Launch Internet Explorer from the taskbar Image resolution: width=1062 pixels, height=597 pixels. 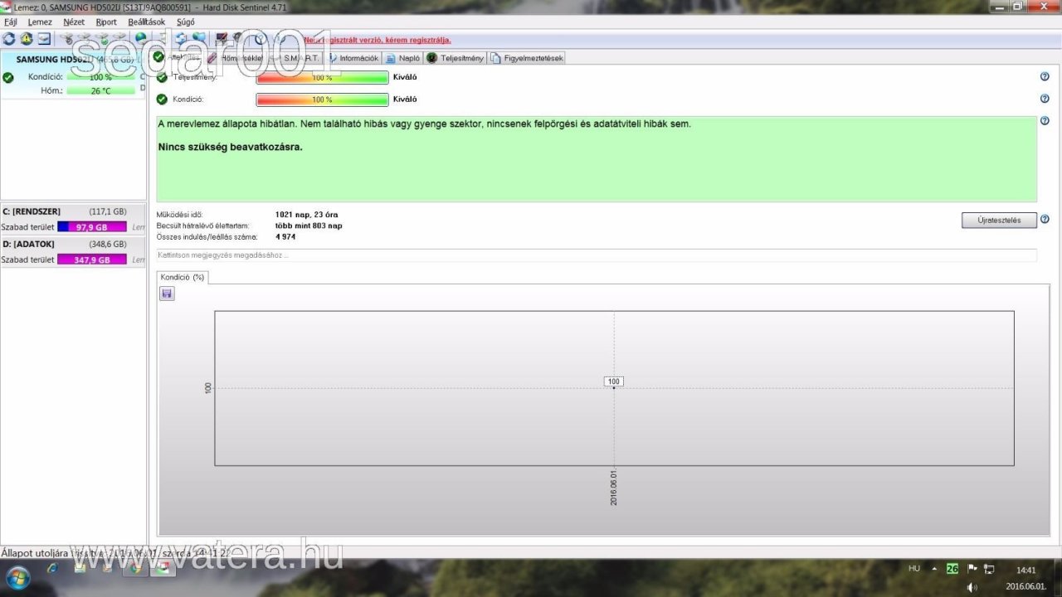(x=52, y=570)
